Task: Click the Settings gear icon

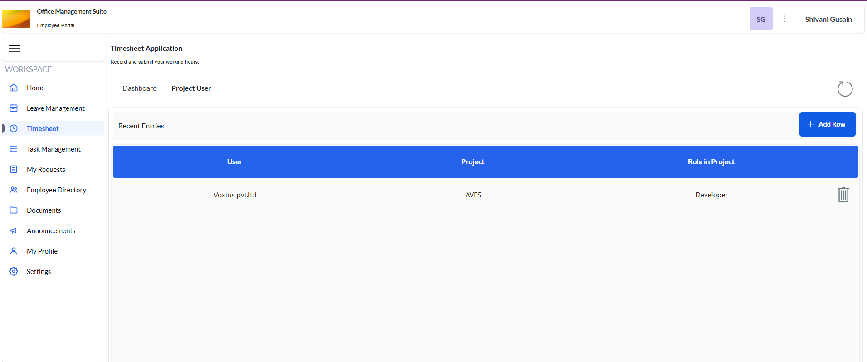Action: (x=14, y=271)
